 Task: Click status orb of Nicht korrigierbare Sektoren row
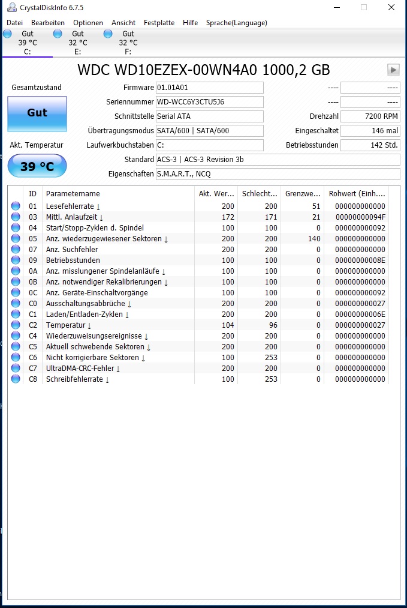click(16, 358)
